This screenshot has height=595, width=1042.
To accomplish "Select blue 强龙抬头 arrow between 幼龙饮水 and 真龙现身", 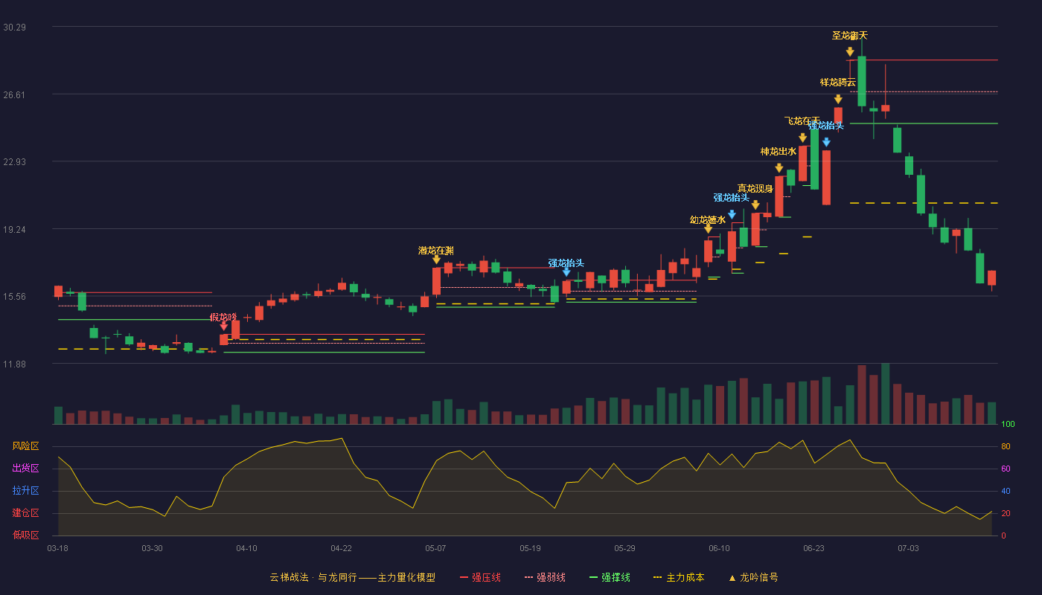I will pyautogui.click(x=732, y=214).
